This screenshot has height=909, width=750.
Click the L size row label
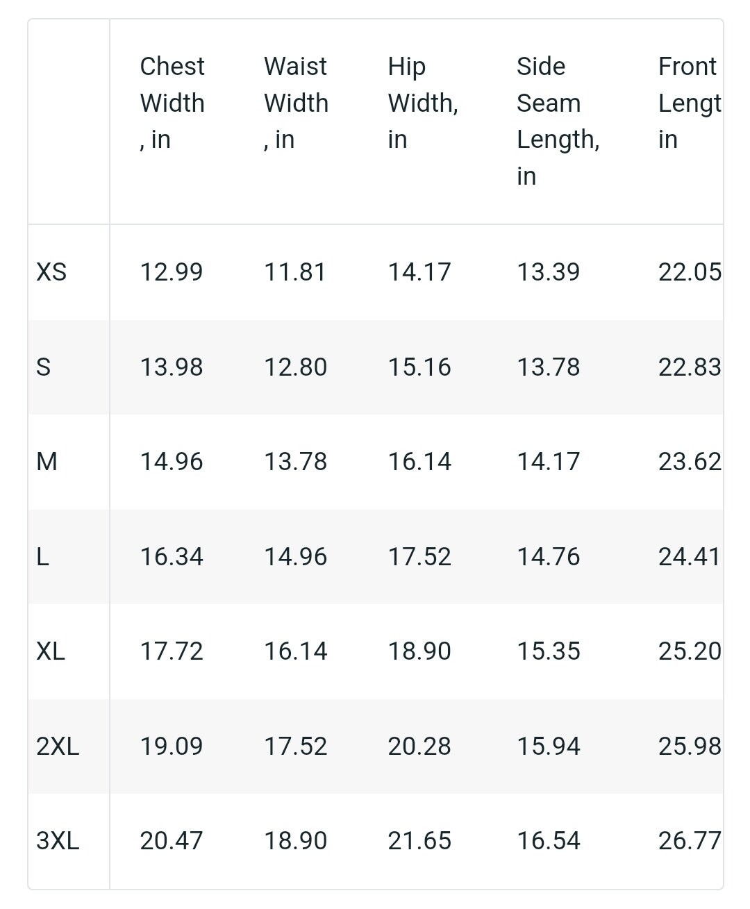coord(42,556)
